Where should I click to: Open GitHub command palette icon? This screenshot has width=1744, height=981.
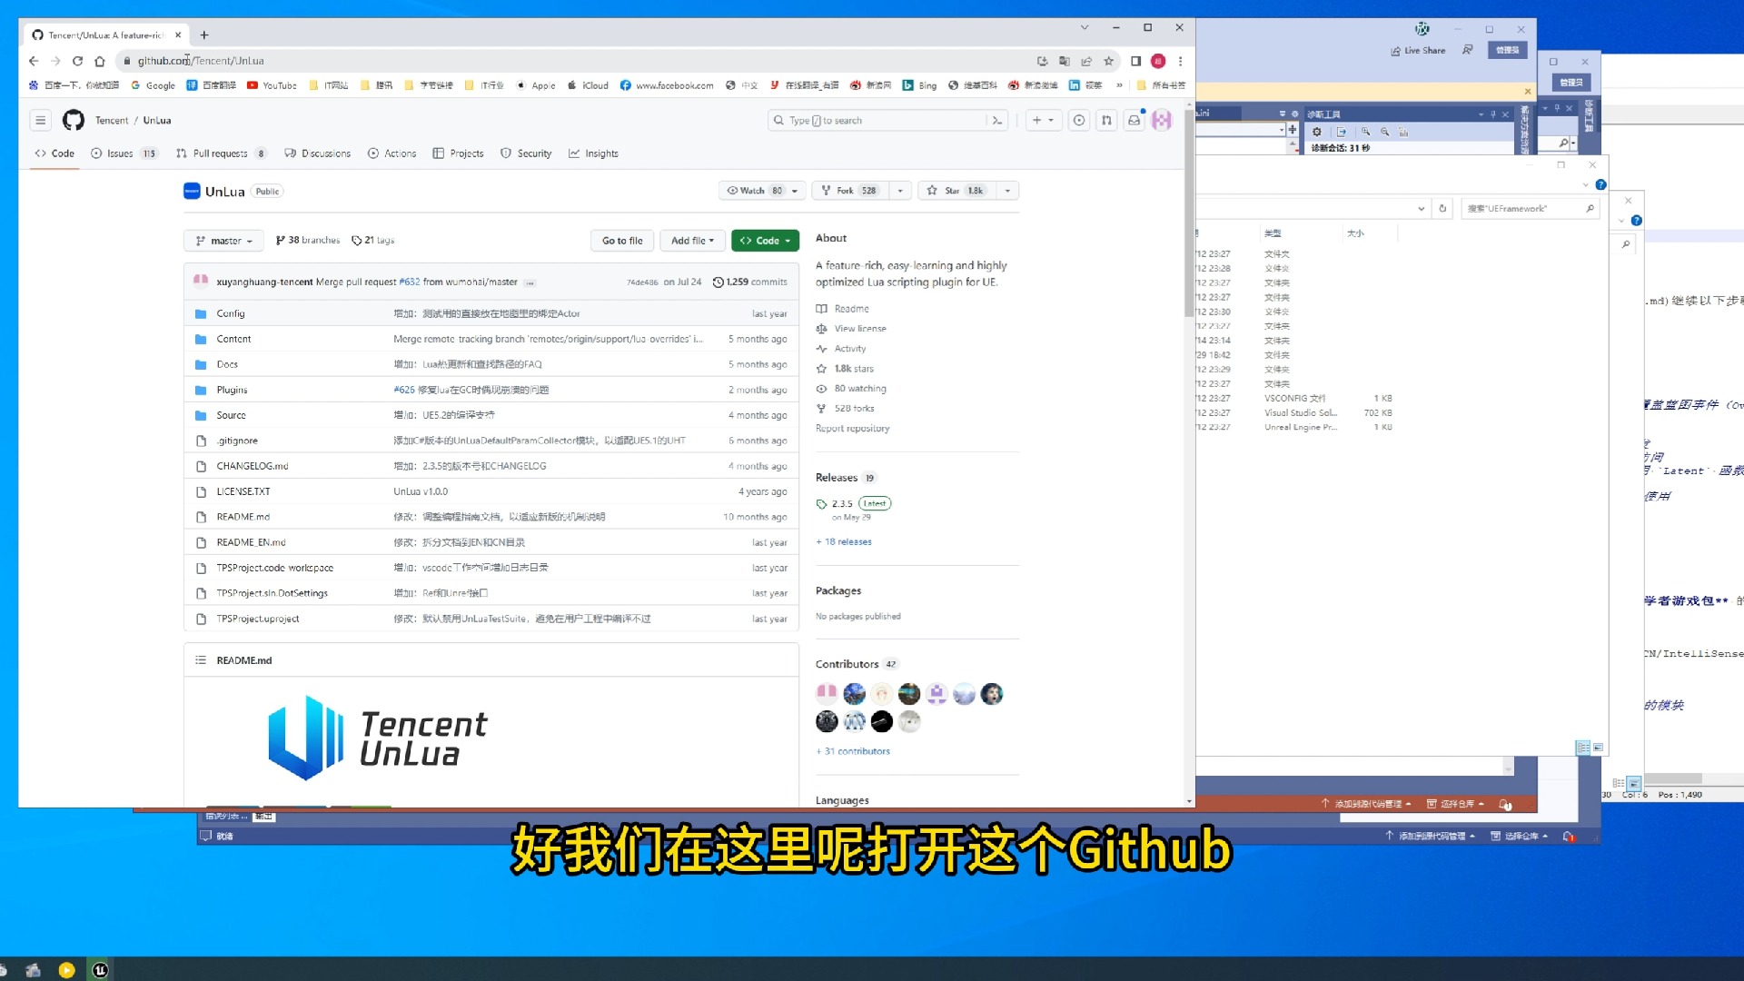point(997,120)
